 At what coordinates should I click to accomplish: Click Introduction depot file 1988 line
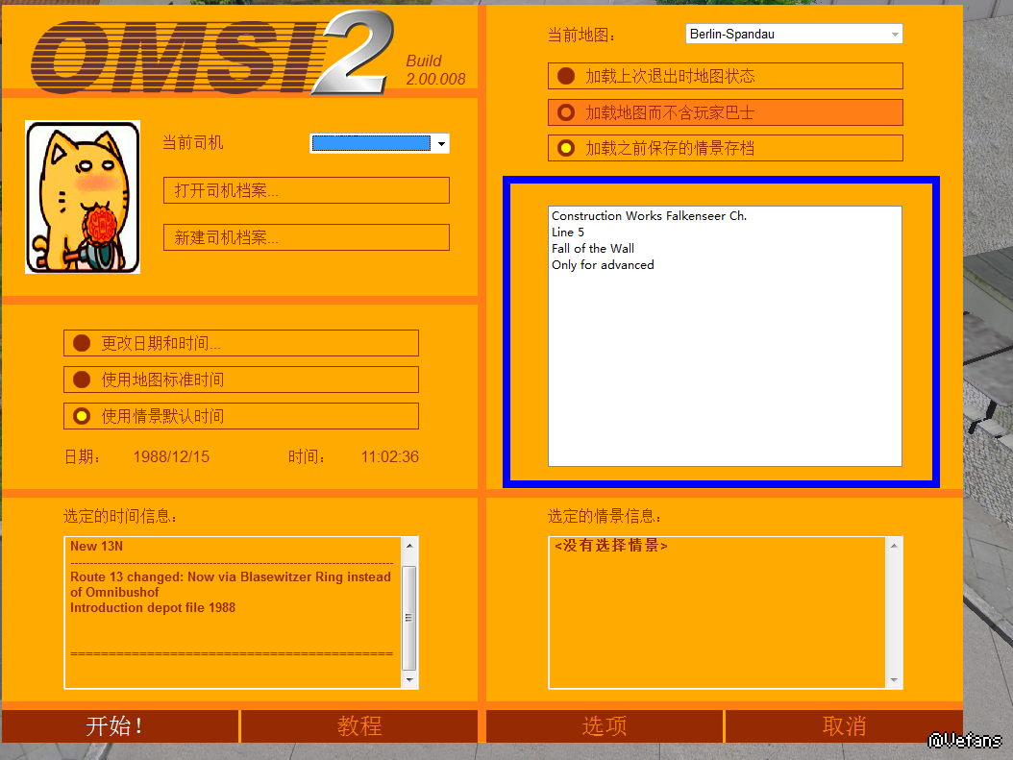point(153,607)
